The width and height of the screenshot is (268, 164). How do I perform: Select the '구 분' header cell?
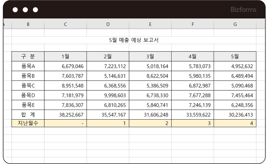(28, 56)
